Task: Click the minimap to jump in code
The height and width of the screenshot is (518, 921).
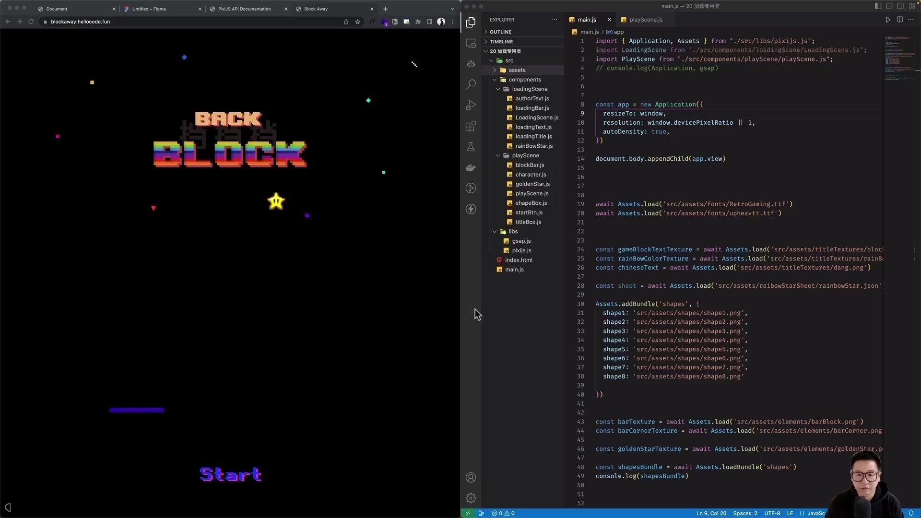Action: click(x=899, y=58)
